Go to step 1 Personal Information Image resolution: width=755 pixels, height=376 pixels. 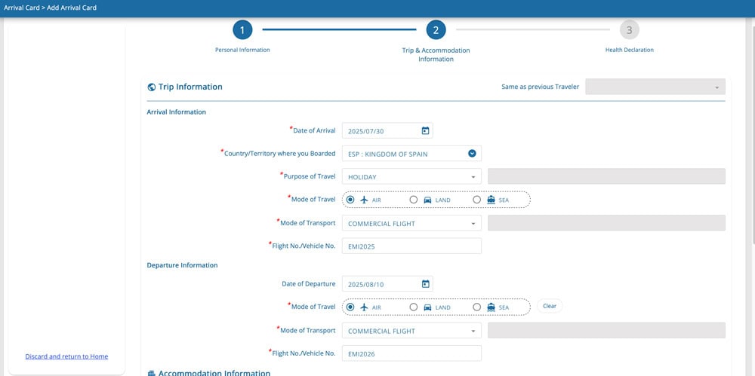(x=242, y=30)
